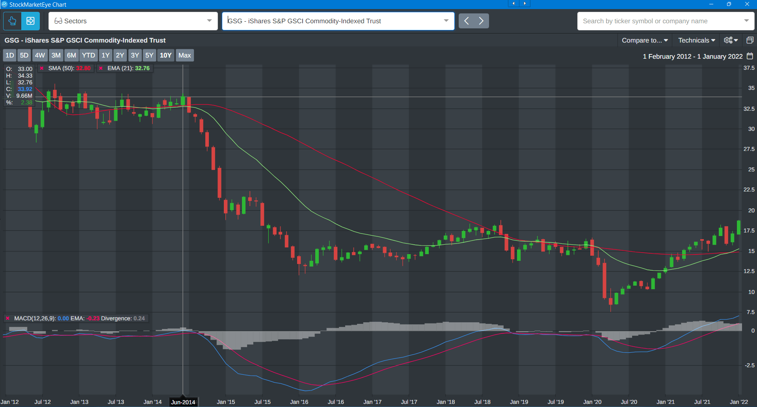This screenshot has height=407, width=757.
Task: Open the Compare to... menu
Action: point(645,40)
